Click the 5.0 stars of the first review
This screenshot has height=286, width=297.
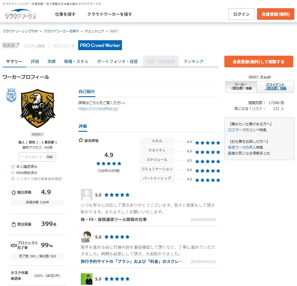[x=117, y=195]
